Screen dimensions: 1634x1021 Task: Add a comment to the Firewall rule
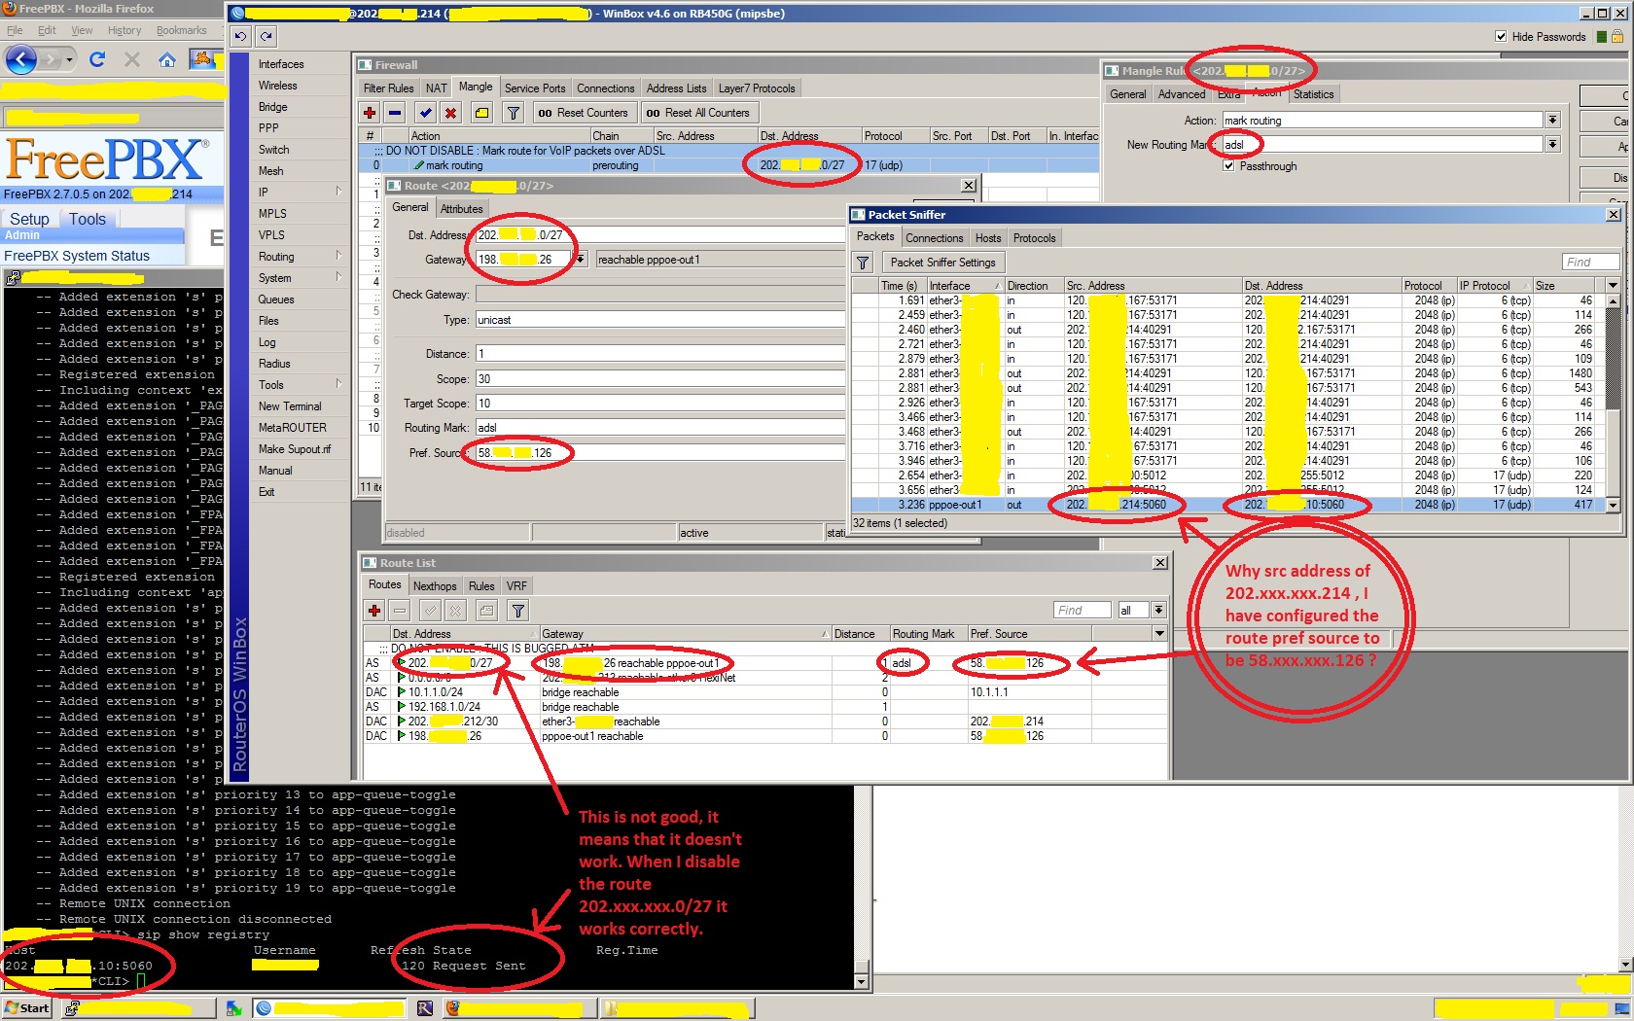point(481,113)
